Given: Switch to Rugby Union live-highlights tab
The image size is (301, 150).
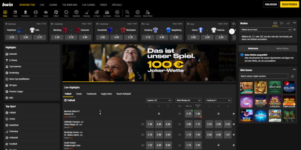Looking at the screenshot, I should click(x=106, y=94).
